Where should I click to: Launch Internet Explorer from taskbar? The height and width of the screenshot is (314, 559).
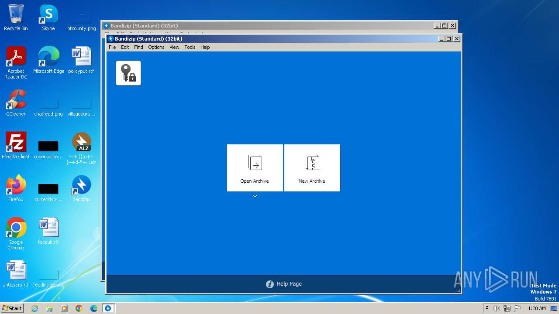[x=35, y=308]
